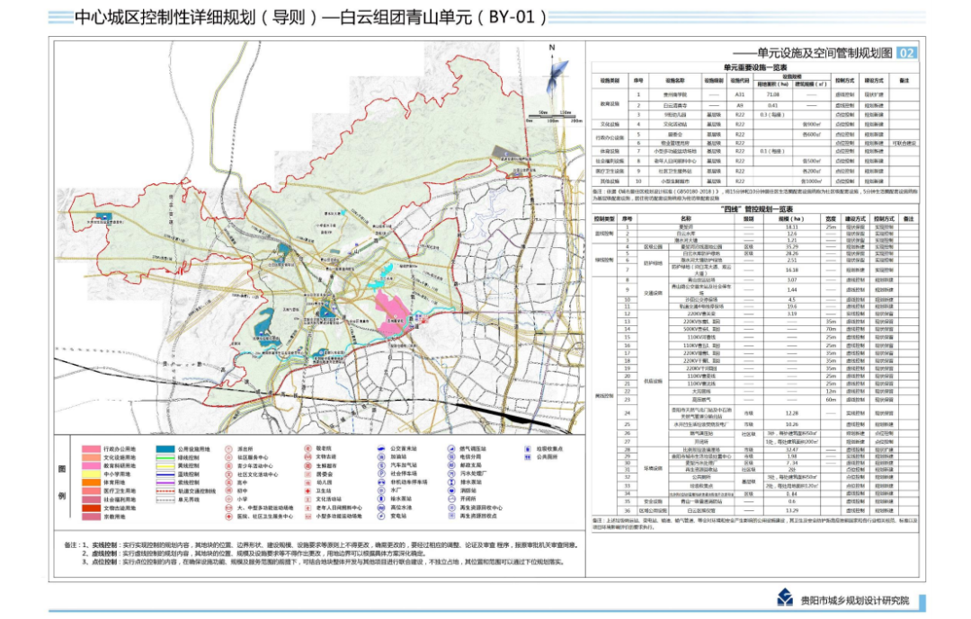971x619 pixels.
Task: Click the map scale bar
Action: [553, 117]
